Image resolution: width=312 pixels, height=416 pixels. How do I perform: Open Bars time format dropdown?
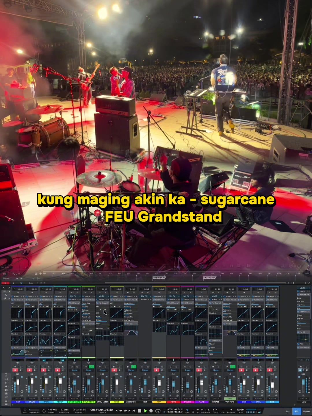coord(103,412)
